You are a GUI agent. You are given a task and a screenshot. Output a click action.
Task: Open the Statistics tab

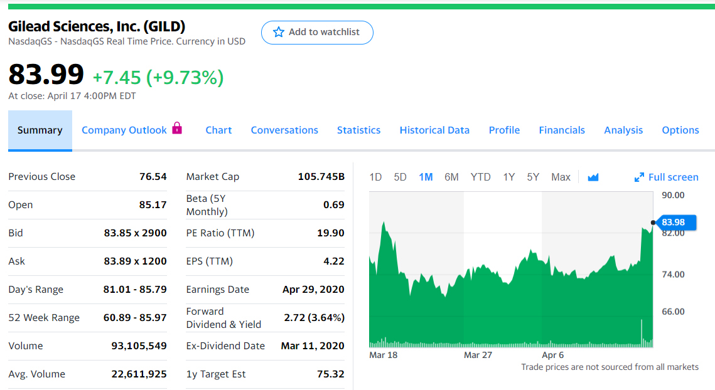coord(358,130)
